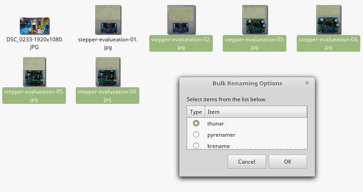
Task: Click the stepper-evalueation-01.jpg filename label
Action: pos(108,43)
